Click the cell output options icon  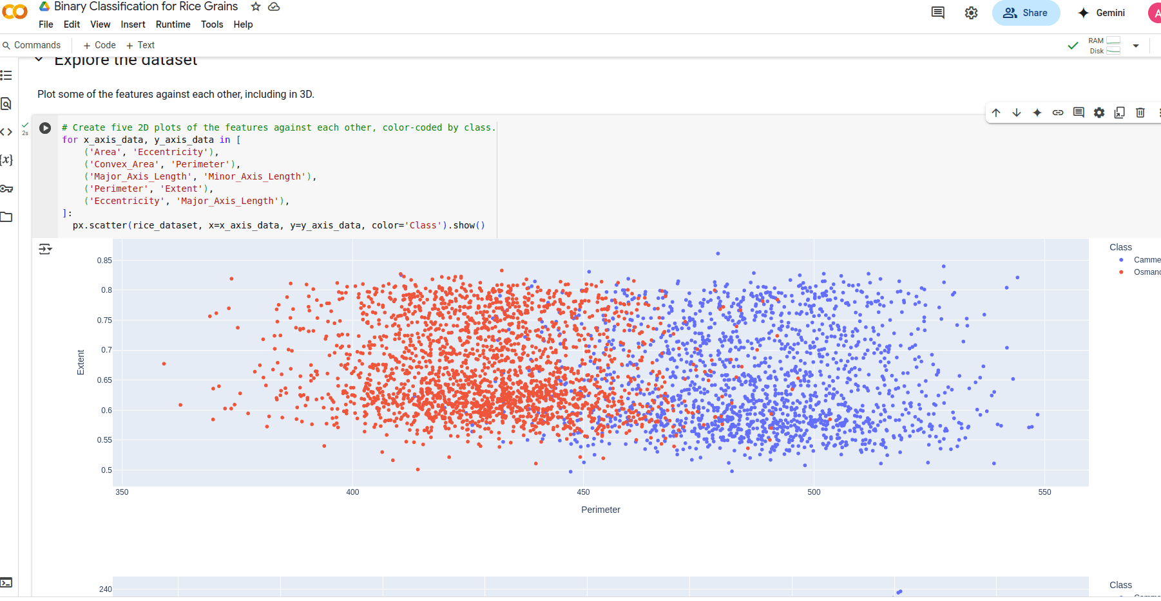[x=45, y=249]
